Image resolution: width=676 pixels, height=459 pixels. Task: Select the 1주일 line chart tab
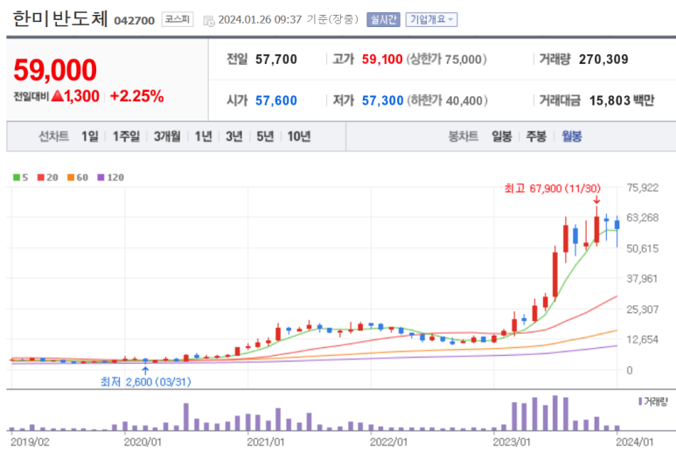point(126,136)
